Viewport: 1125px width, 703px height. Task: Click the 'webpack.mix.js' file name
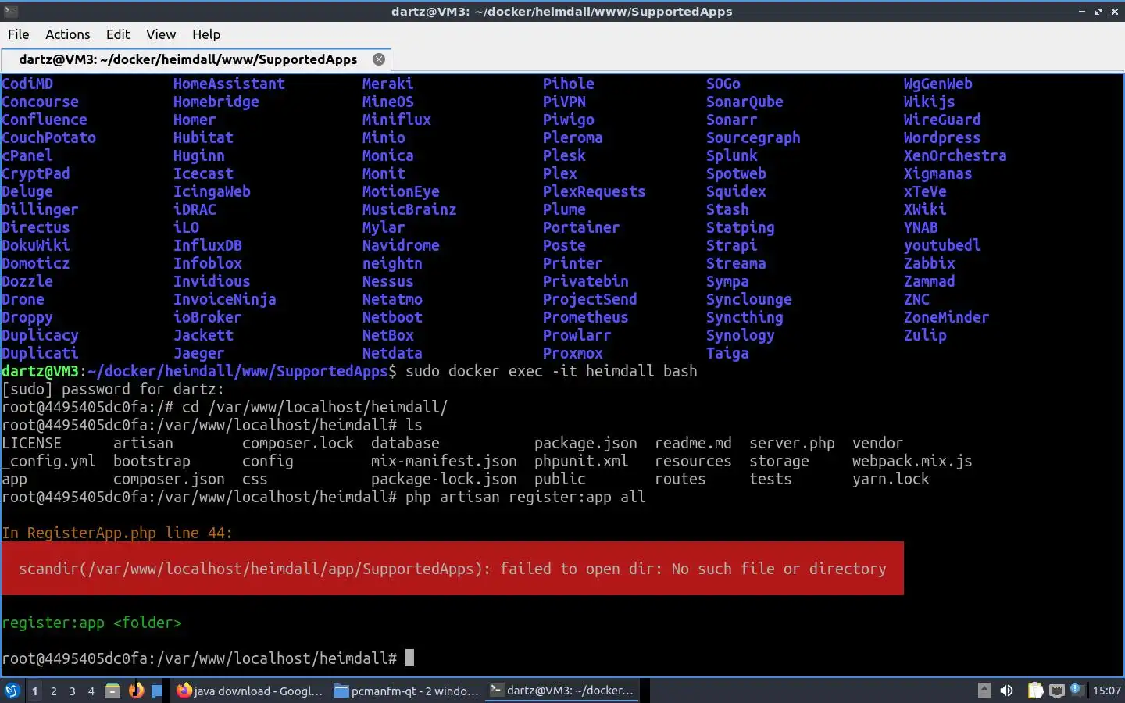coord(912,461)
